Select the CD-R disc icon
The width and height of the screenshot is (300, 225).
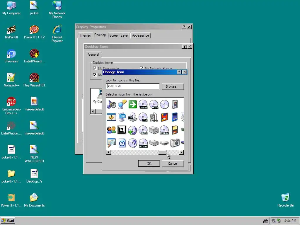coord(143,117)
